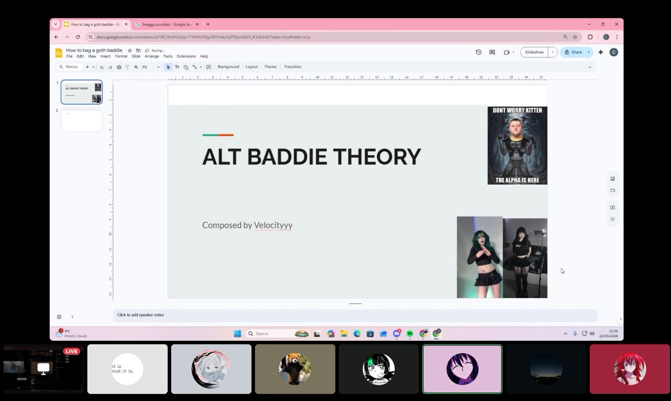
Task: Click the Zoom magnifier tool icon
Action: click(136, 67)
